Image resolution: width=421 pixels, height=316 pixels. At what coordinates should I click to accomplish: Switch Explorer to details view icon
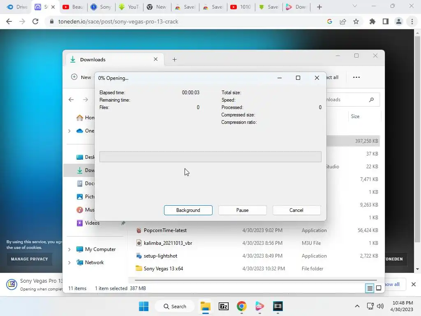(370, 288)
